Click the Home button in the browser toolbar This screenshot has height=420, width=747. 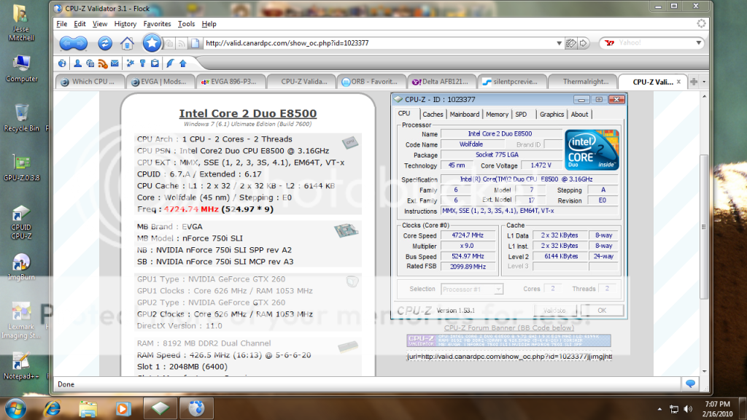point(127,43)
